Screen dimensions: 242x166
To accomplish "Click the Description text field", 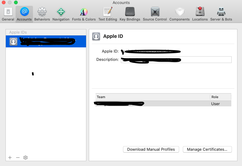I will (x=176, y=60).
